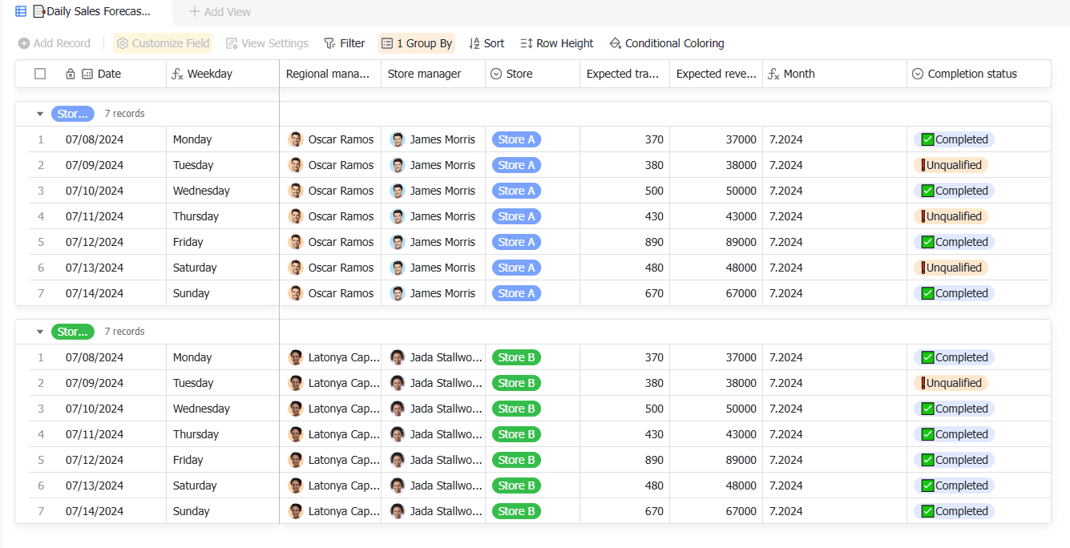Click revenue 67000 in Store B group
Viewport: 1070px width, 548px height.
(741, 511)
